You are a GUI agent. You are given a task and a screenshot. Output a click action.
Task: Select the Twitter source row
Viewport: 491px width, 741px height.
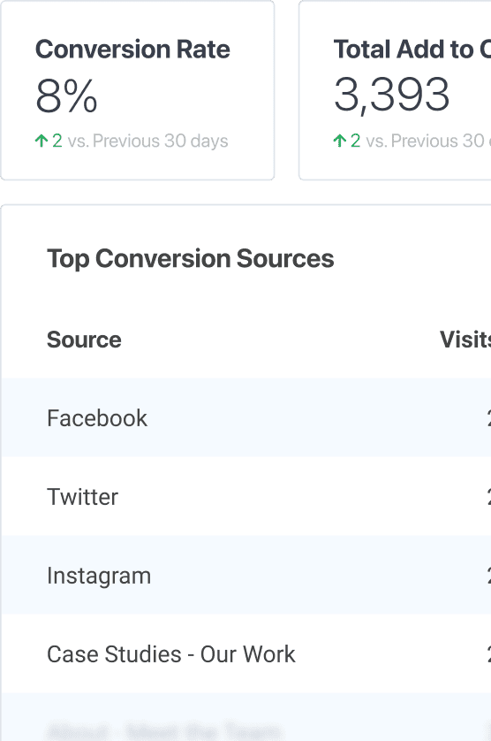245,496
